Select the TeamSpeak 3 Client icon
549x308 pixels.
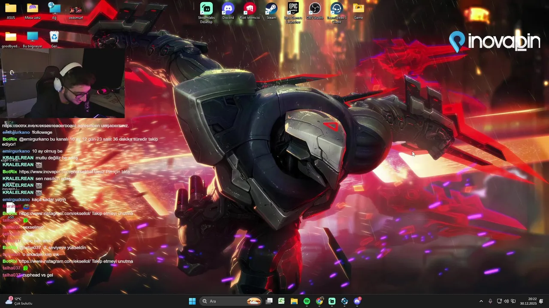click(337, 13)
